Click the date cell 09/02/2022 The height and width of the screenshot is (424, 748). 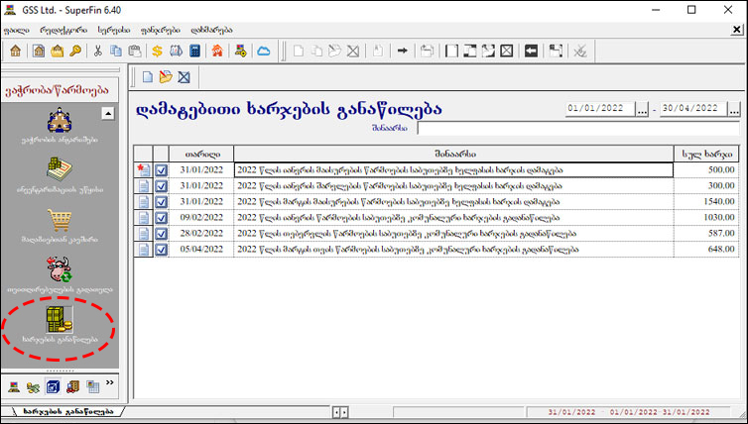tap(201, 218)
